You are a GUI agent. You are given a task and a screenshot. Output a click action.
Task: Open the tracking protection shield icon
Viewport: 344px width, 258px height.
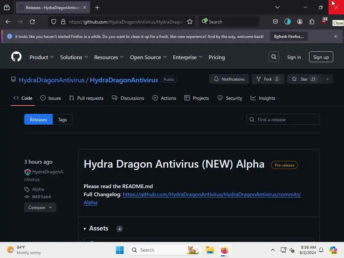54,22
